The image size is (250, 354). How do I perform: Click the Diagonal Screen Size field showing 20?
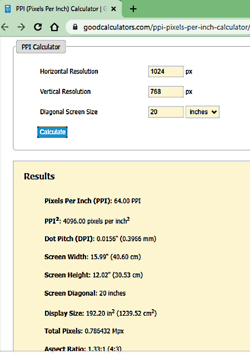(166, 112)
